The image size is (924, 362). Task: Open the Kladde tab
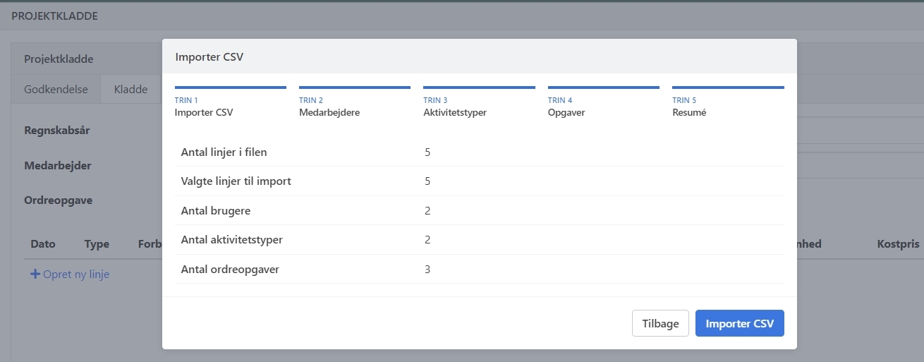130,90
